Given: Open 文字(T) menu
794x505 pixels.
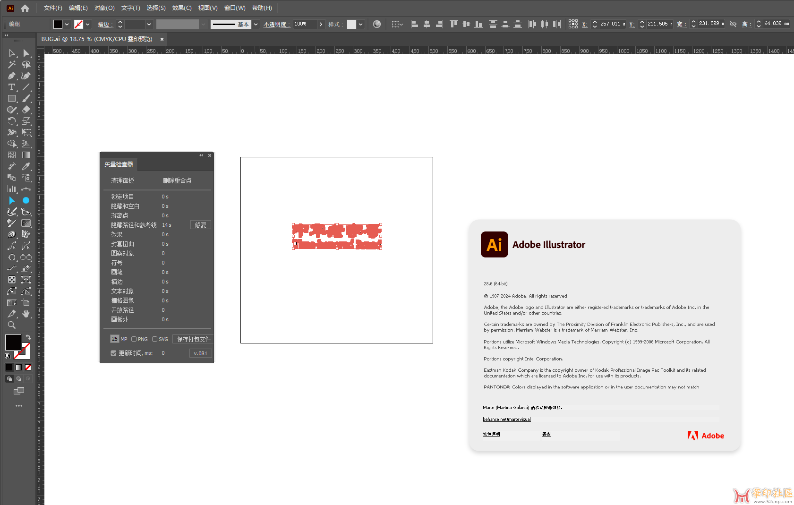Looking at the screenshot, I should click(x=131, y=8).
